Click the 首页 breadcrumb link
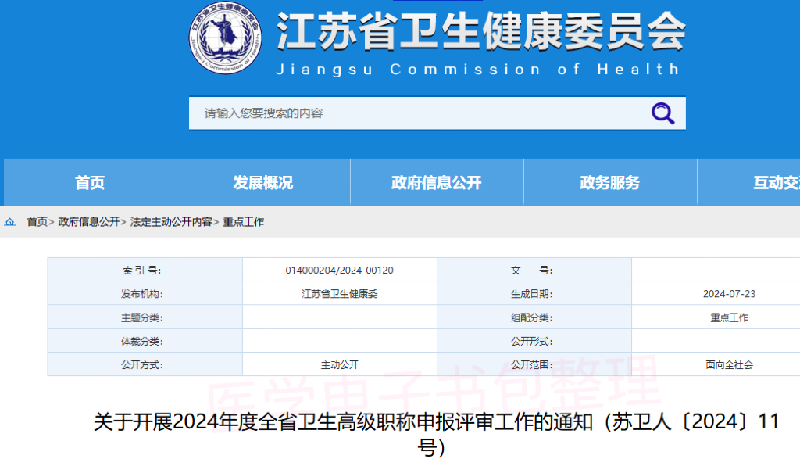This screenshot has height=466, width=800. click(37, 222)
